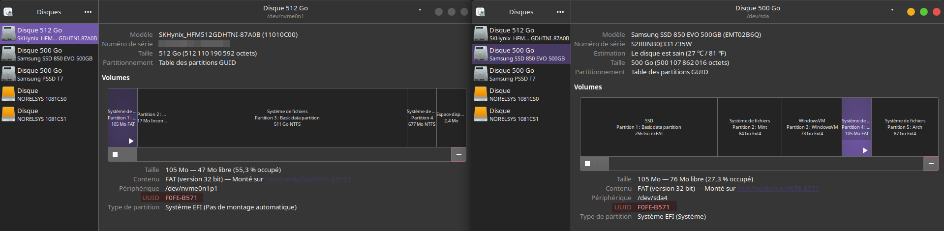This screenshot has height=231, width=944.
Task: Click size text 512 Go (512 110 190 592 octets)
Action: (x=208, y=54)
